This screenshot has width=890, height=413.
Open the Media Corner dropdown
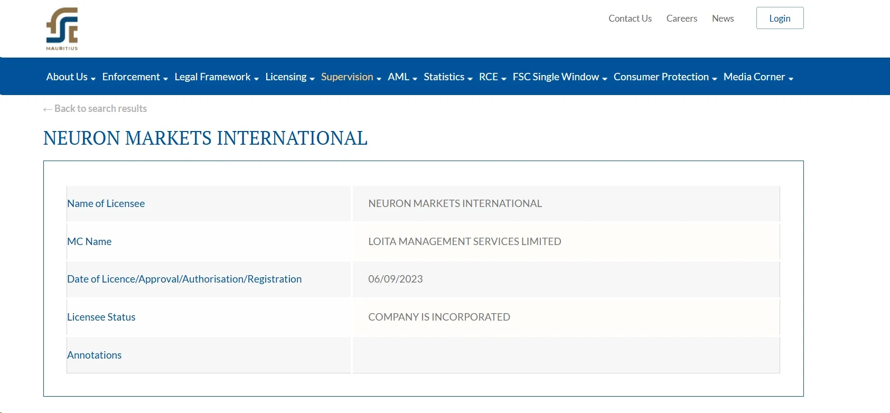(758, 77)
